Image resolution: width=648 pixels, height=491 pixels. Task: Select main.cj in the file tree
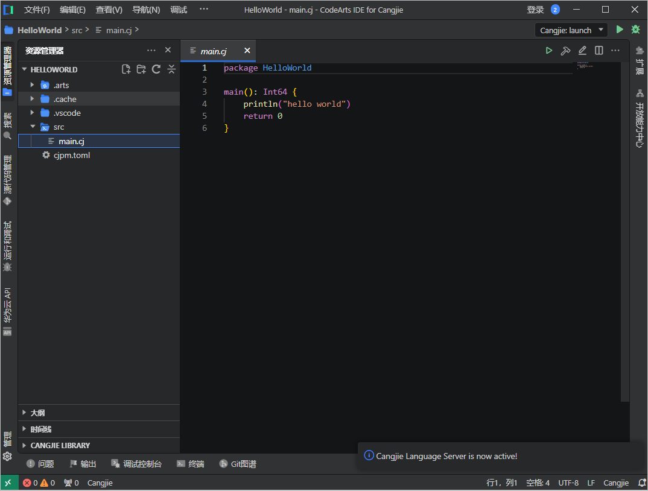(x=99, y=141)
